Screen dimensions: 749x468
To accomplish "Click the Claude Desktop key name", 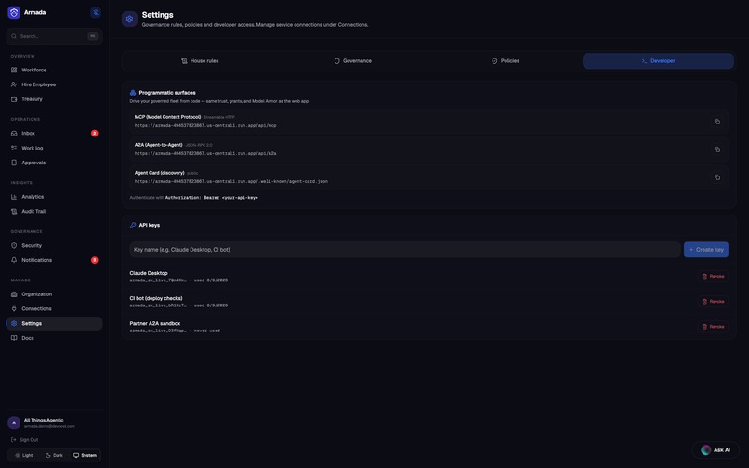I will click(149, 273).
